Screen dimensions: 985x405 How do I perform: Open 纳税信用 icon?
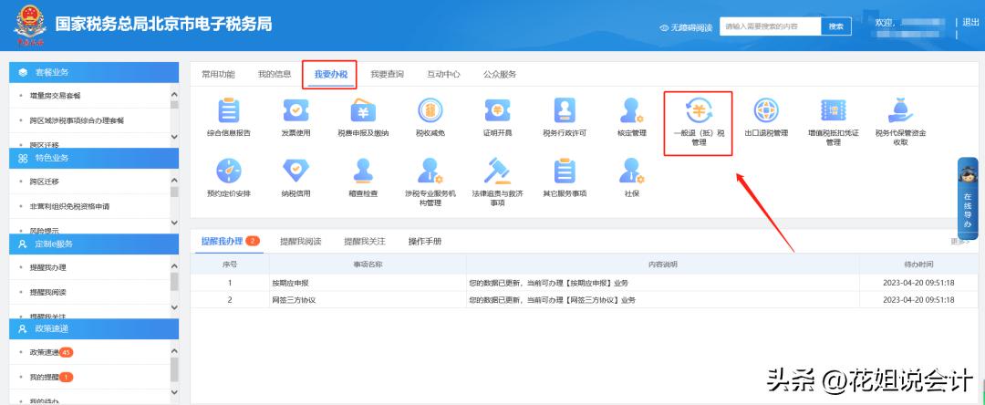click(295, 171)
